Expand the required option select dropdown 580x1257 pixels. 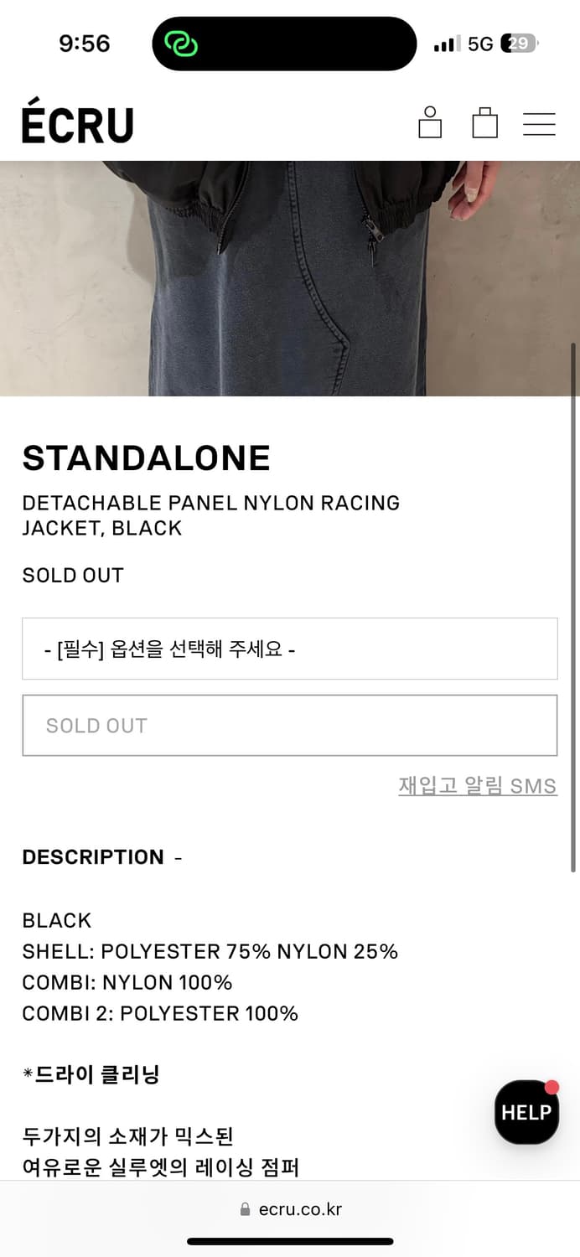pos(289,649)
